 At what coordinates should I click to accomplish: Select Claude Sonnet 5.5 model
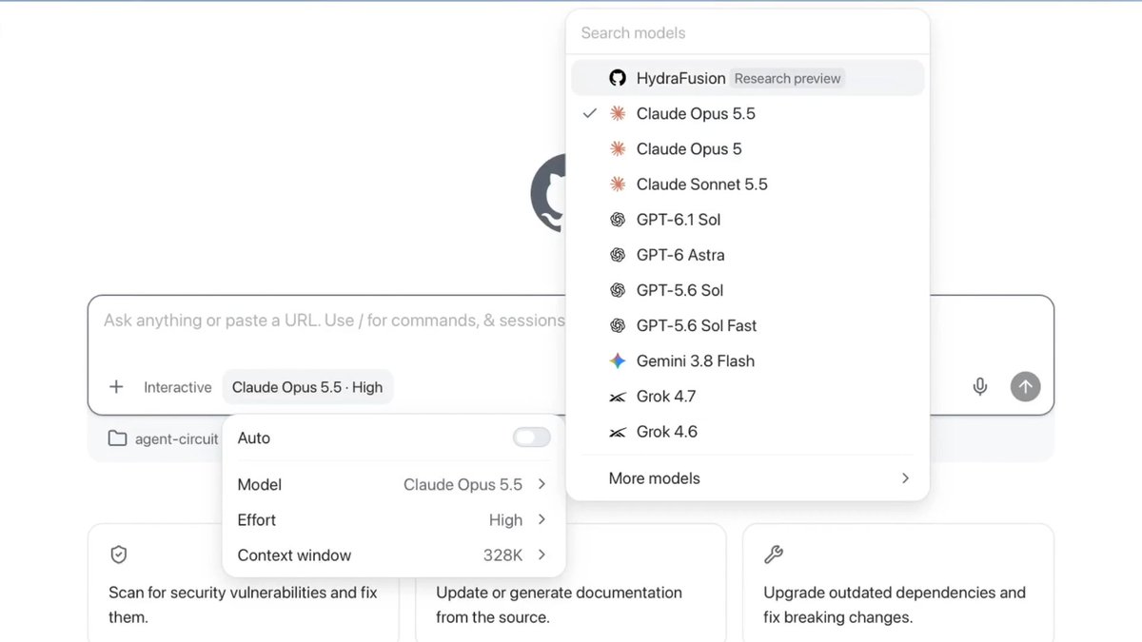pos(748,184)
